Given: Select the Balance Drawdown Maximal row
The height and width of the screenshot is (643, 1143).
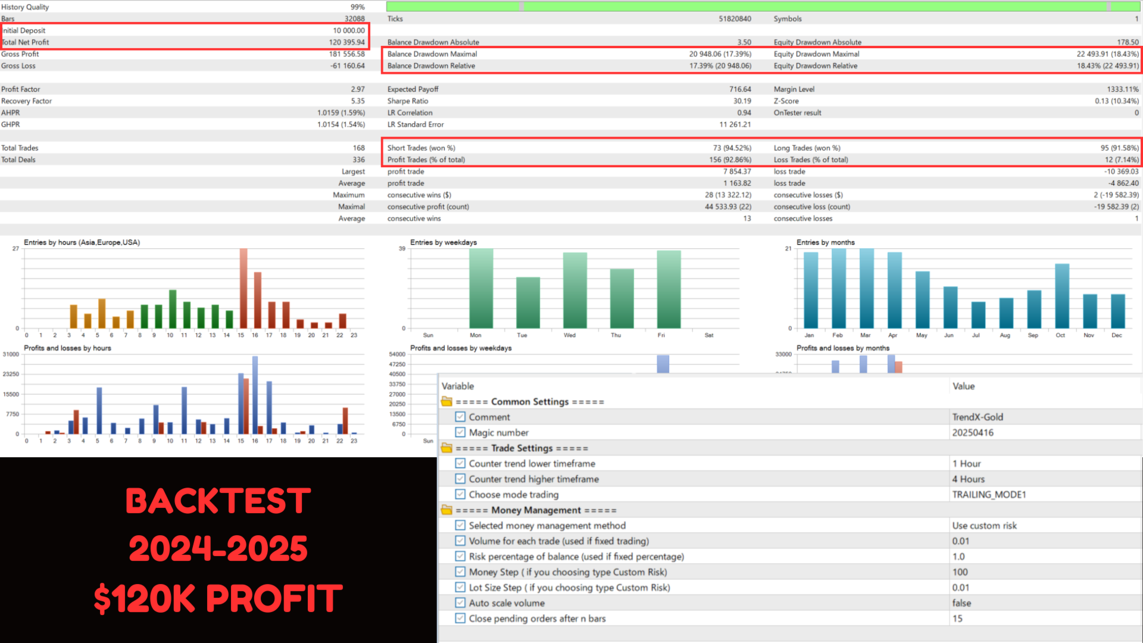Looking at the screenshot, I should [x=569, y=54].
